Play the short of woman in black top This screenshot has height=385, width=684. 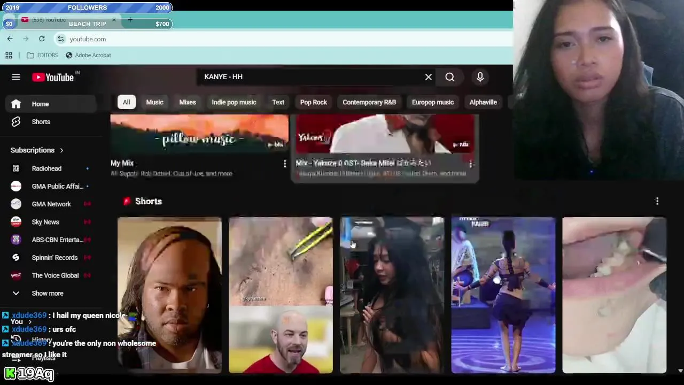(x=392, y=295)
